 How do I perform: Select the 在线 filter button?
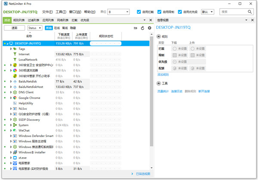click(57, 28)
